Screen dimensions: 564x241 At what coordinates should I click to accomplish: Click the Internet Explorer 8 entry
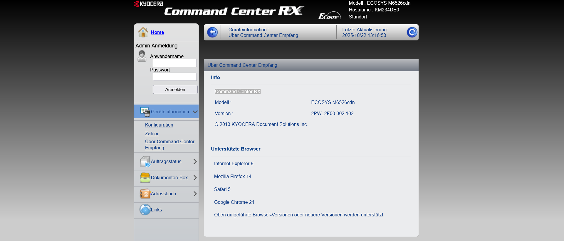(234, 163)
